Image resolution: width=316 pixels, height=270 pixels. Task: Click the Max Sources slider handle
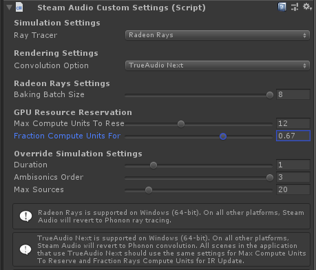click(x=149, y=190)
